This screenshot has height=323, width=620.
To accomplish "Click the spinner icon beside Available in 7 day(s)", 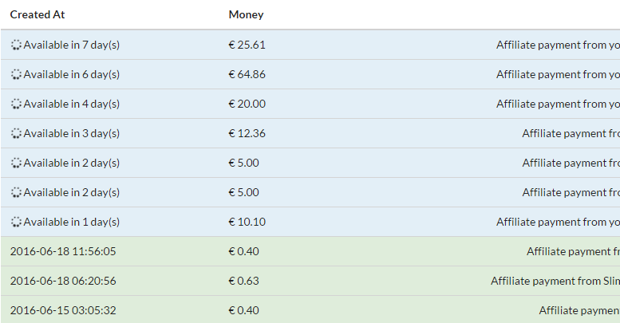I will click(16, 45).
